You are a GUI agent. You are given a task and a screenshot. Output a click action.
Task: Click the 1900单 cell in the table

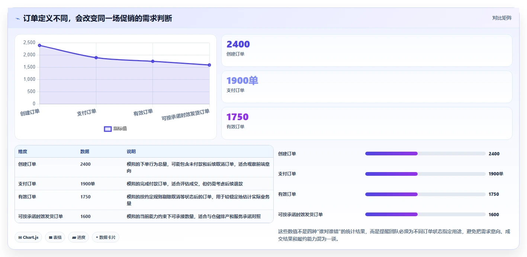[88, 184]
